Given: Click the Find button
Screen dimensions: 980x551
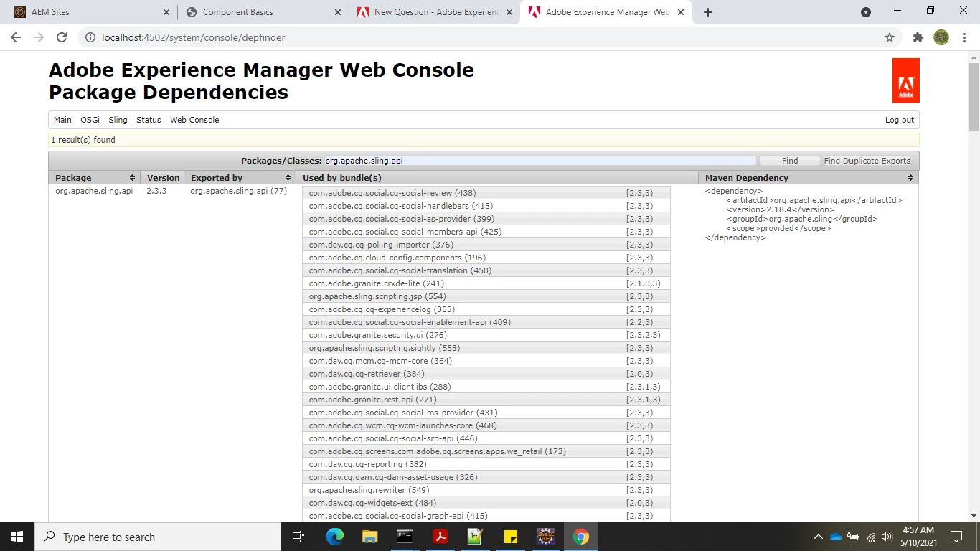Looking at the screenshot, I should (x=790, y=161).
